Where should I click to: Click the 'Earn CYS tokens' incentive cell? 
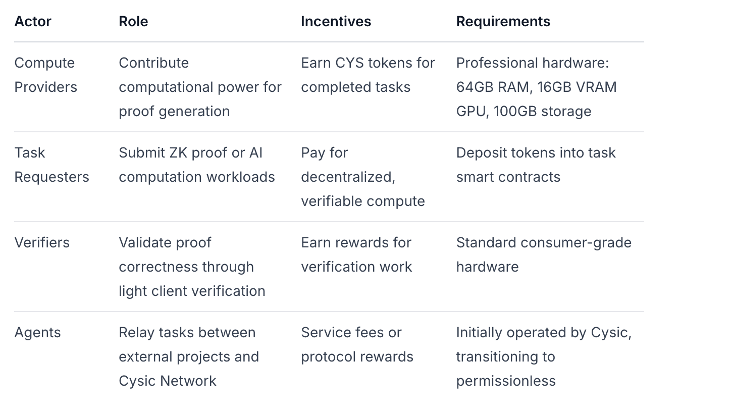click(x=368, y=75)
